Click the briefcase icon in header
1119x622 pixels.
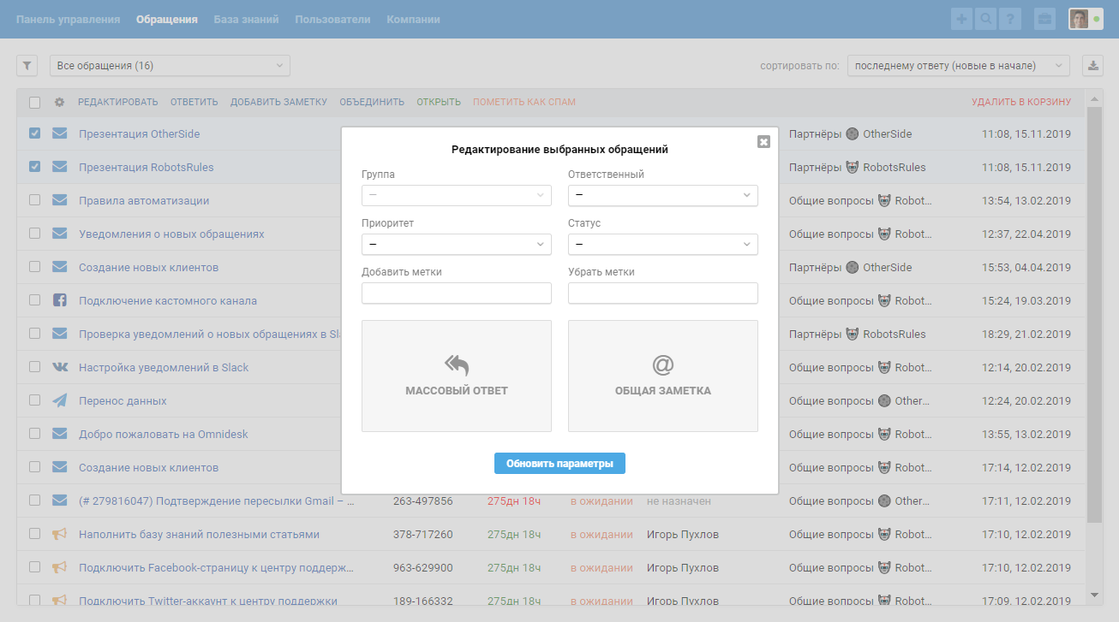(1044, 19)
